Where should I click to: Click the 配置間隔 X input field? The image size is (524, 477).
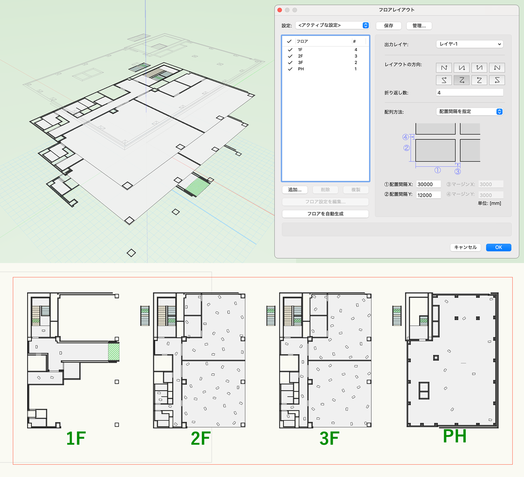(x=428, y=184)
